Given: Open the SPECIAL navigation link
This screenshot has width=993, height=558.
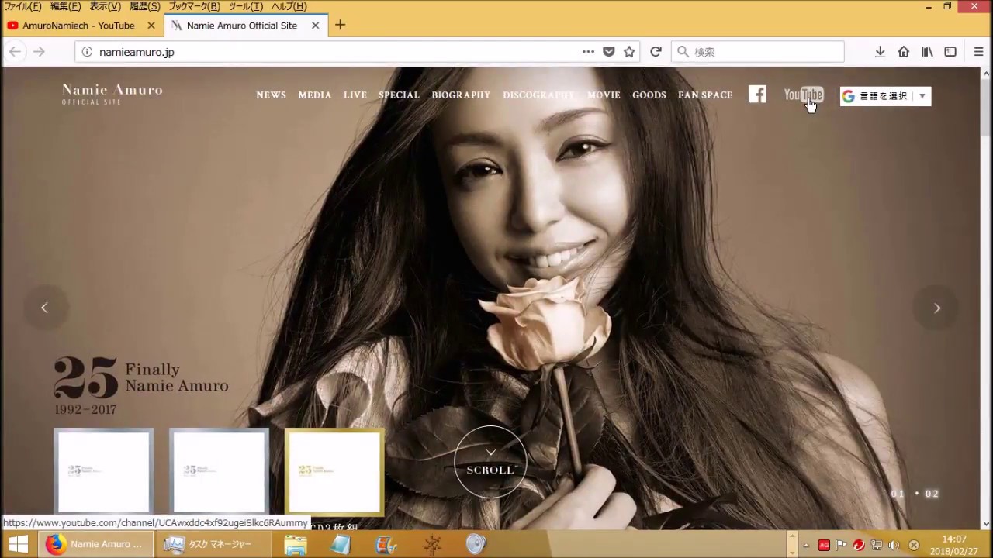Looking at the screenshot, I should [399, 95].
